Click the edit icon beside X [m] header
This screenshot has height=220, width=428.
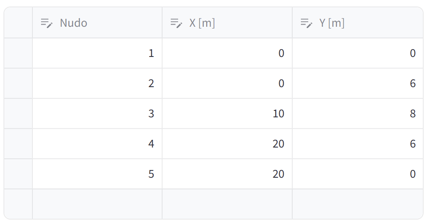(176, 23)
